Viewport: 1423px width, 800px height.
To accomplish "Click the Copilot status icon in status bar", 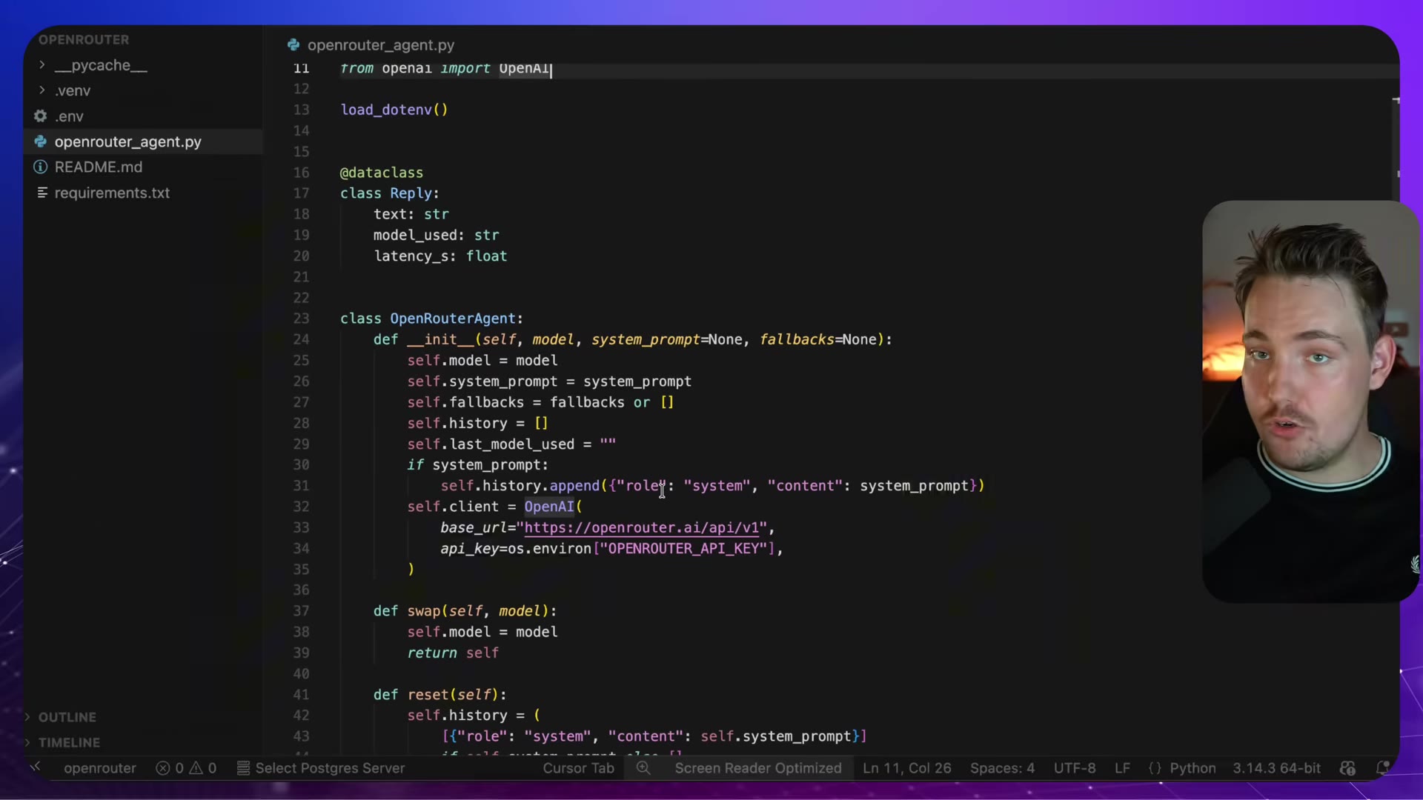I will [1348, 768].
